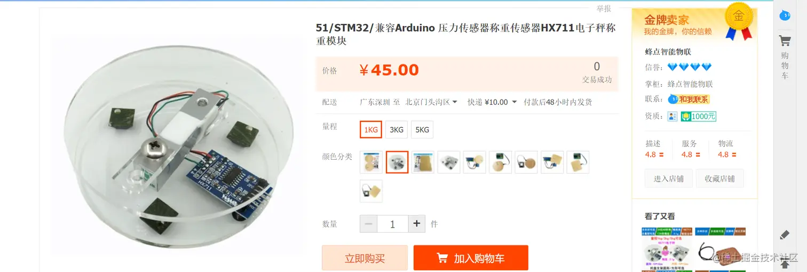Expand the 北京门头沟区 destination dropdown
The height and width of the screenshot is (272, 807).
coord(431,102)
